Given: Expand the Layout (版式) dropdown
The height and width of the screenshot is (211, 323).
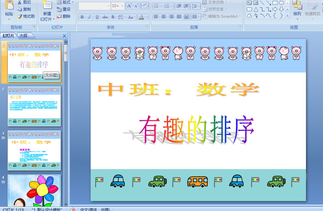Looking at the screenshot, I should [73, 2].
